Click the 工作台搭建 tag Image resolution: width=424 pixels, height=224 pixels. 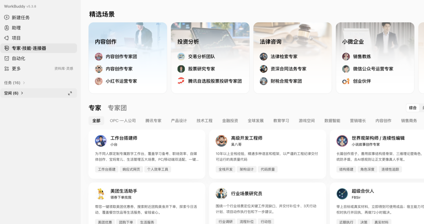(106, 169)
